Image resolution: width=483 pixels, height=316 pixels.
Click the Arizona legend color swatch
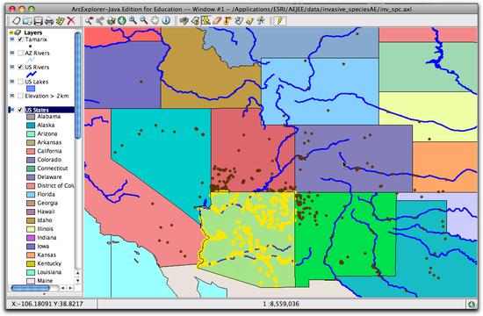pos(31,134)
